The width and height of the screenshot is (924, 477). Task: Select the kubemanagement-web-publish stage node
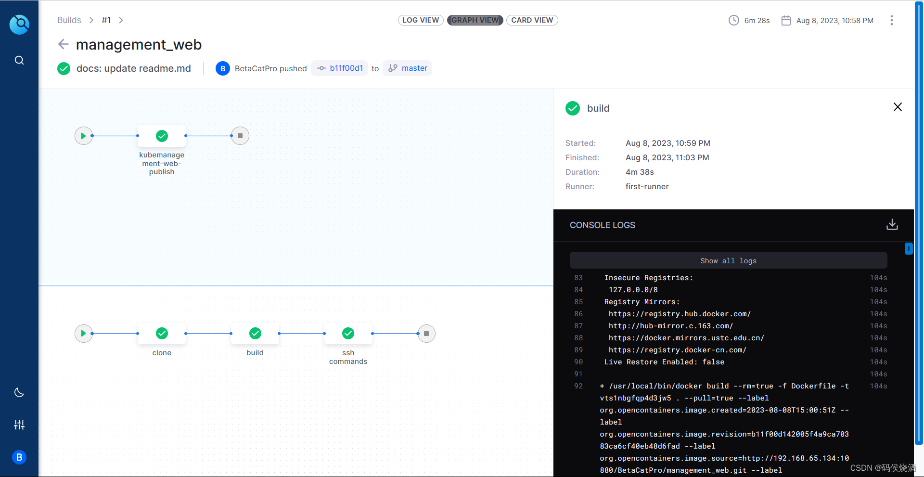pyautogui.click(x=162, y=136)
